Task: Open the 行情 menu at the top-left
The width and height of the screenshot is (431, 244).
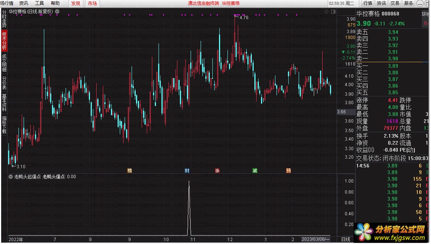Action: [7, 3]
